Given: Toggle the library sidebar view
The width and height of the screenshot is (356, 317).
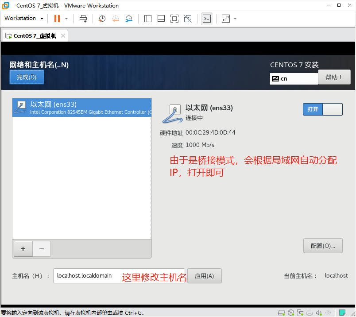Looking at the screenshot, I should (x=148, y=19).
